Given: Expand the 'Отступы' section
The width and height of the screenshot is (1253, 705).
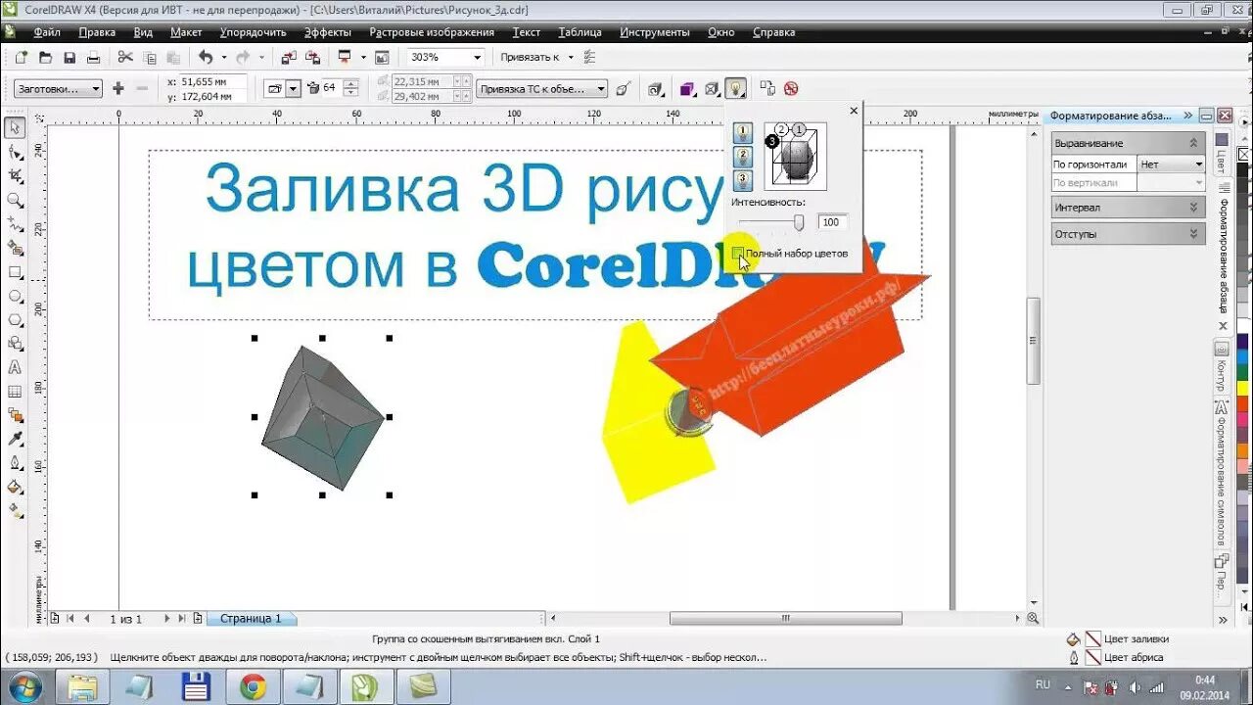Looking at the screenshot, I should (x=1193, y=234).
